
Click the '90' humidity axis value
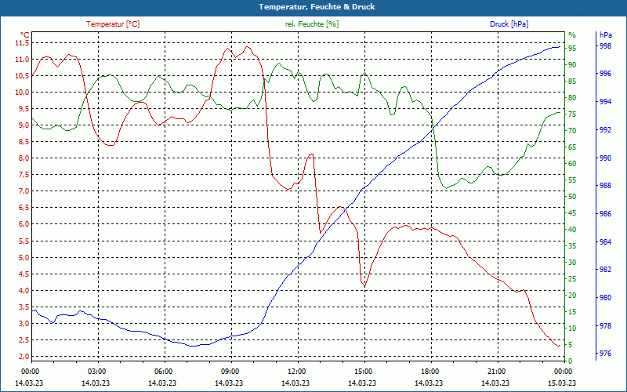[x=572, y=65]
